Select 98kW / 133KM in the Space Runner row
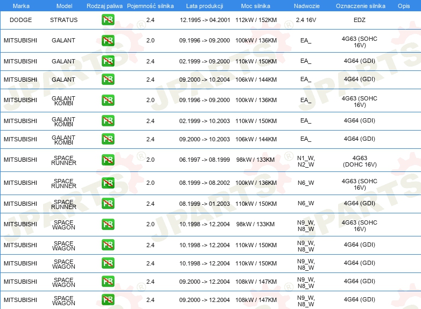The image size is (421, 309). pos(255,160)
